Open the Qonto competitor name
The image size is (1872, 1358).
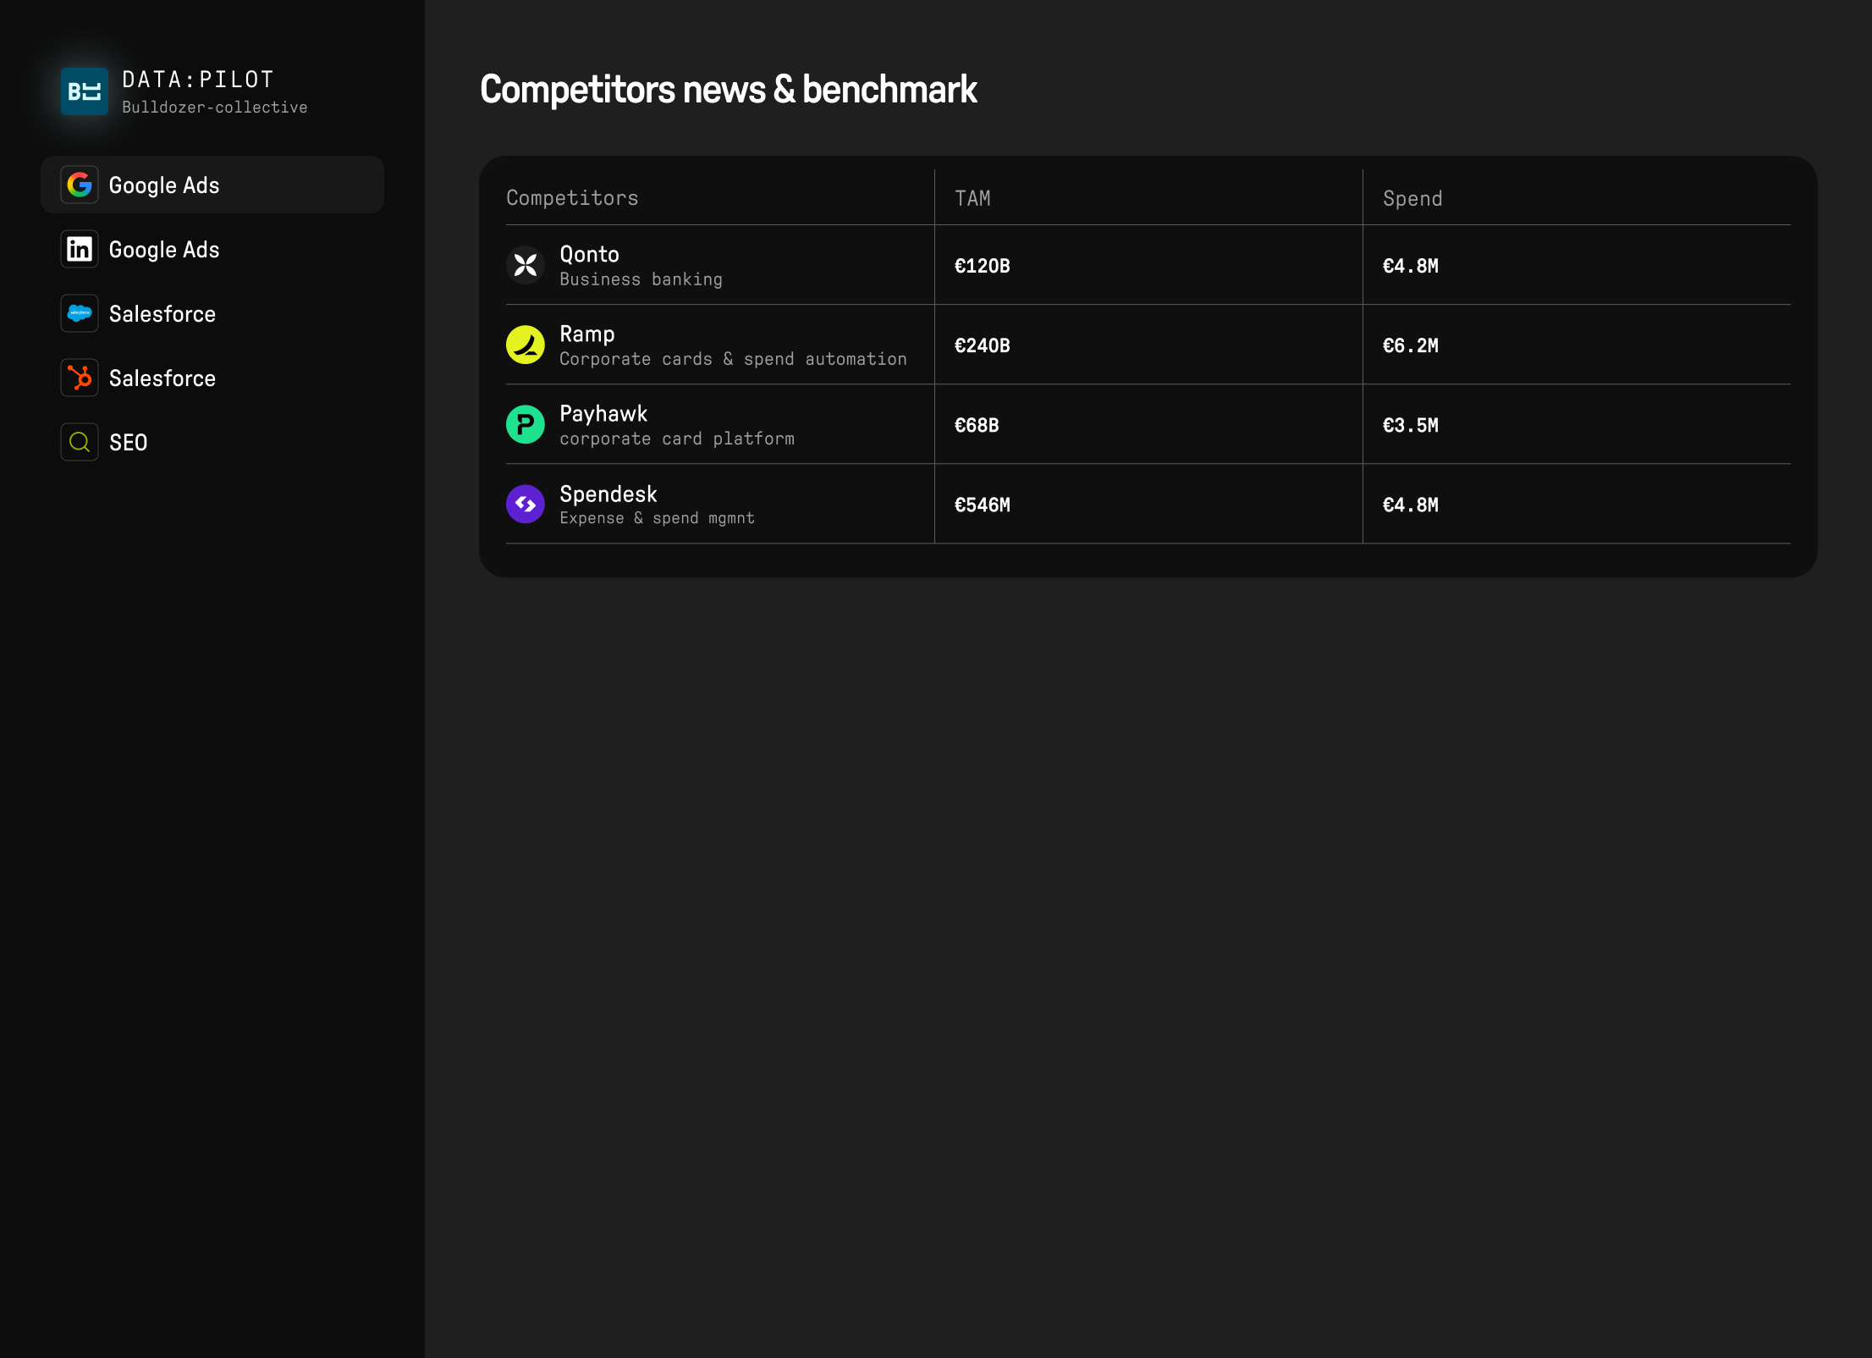(x=589, y=254)
